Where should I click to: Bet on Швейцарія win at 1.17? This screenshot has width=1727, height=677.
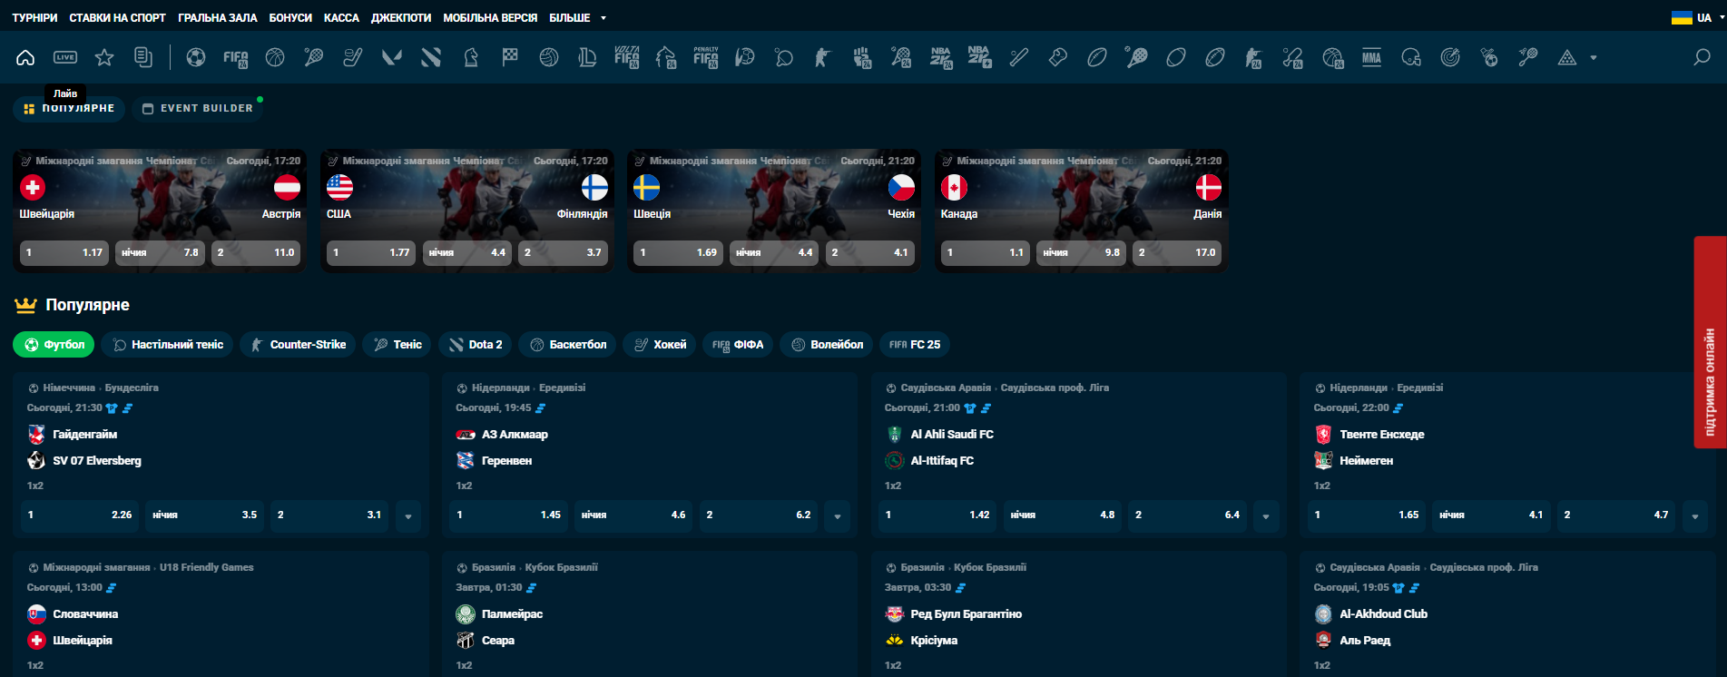coord(64,252)
